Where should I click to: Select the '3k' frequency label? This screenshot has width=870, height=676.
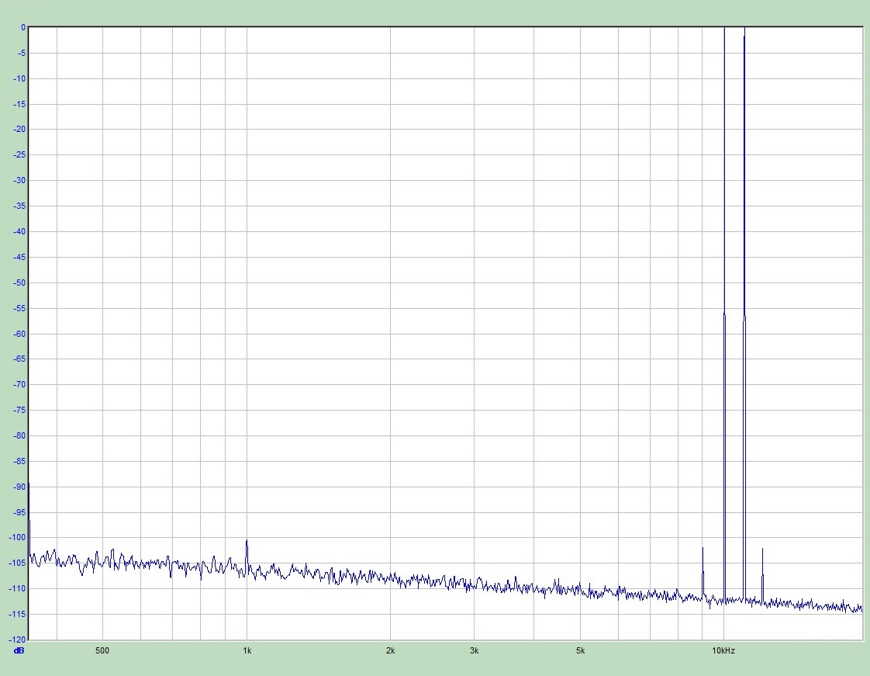[x=474, y=650]
